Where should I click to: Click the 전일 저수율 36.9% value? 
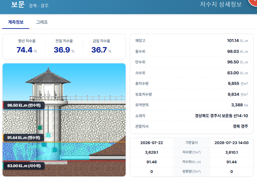[x=64, y=50]
